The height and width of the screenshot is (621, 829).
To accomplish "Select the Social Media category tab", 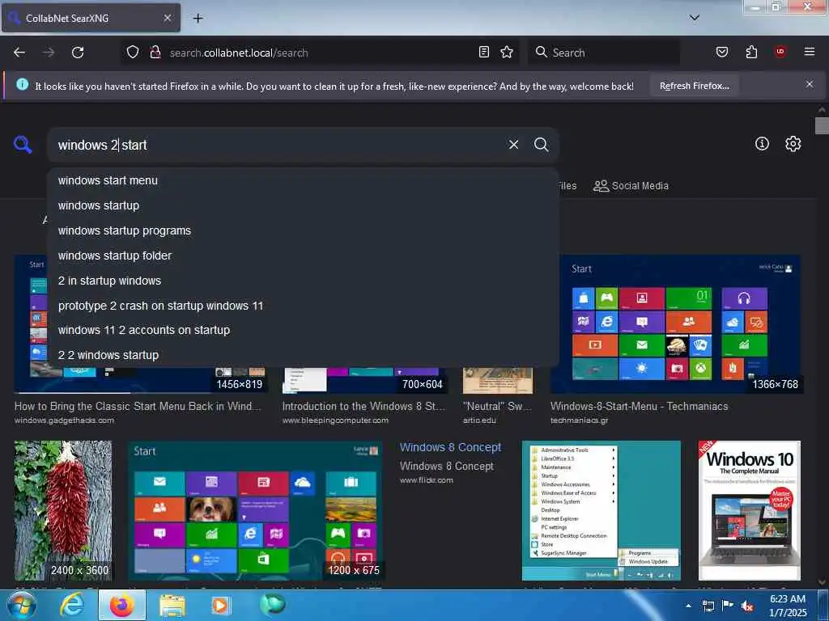I will tap(631, 186).
